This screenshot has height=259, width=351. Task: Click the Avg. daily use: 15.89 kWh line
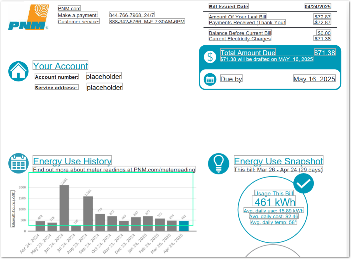(274, 211)
